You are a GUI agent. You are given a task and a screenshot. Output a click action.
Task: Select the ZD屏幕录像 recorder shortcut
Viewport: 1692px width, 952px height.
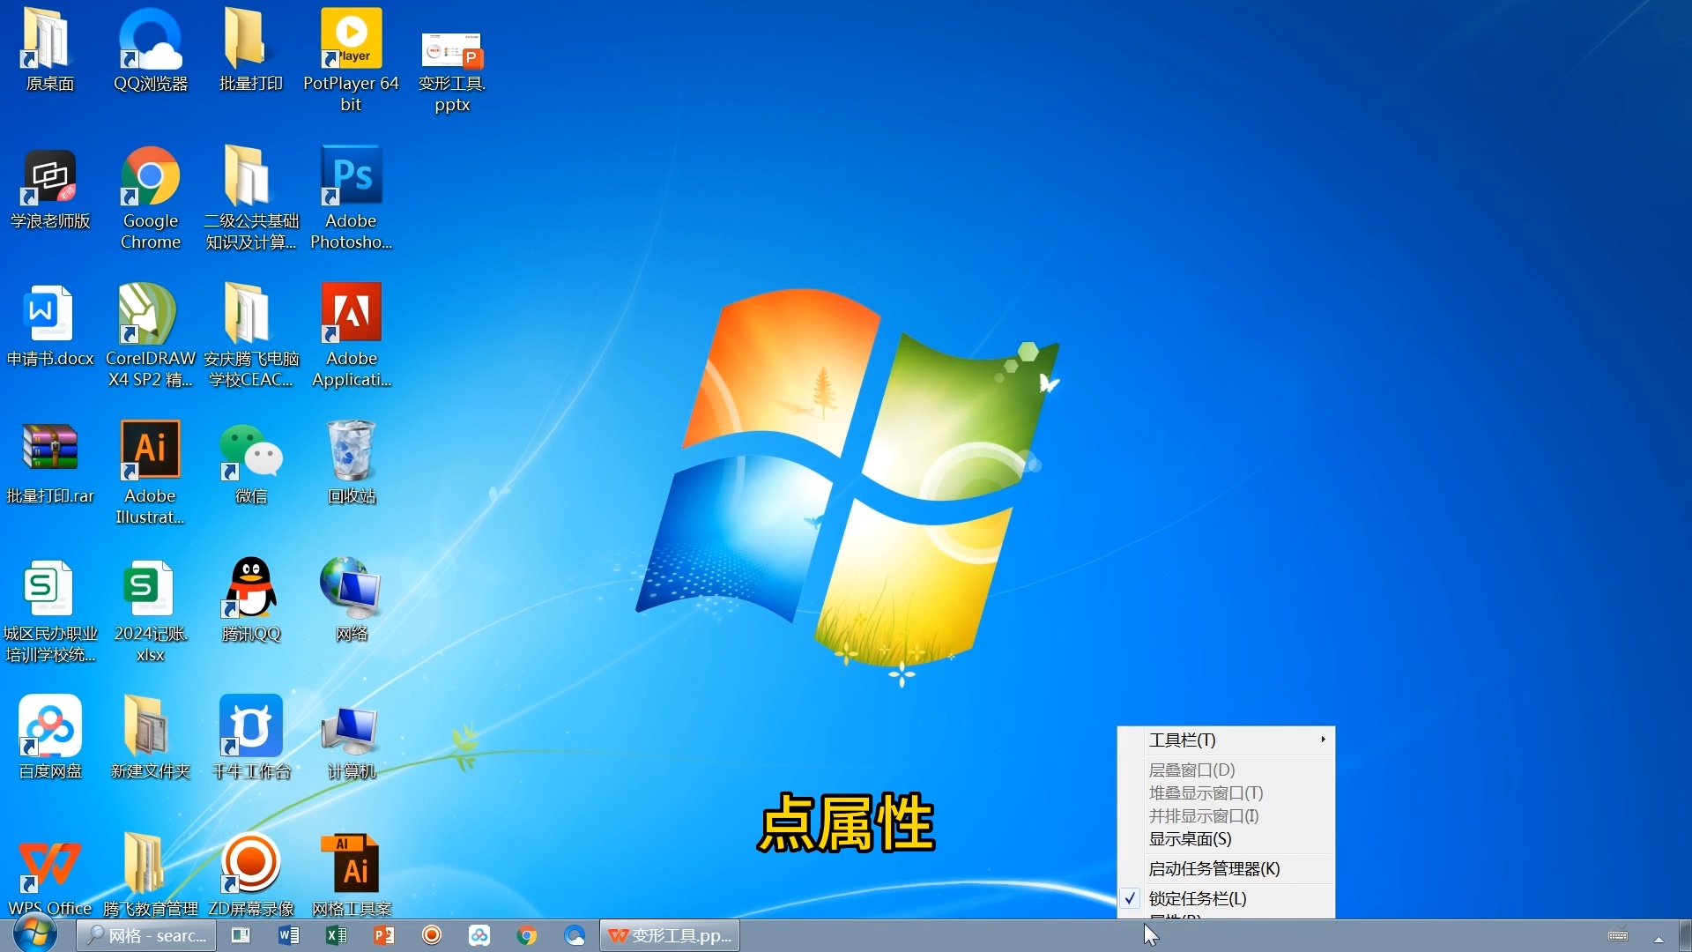click(x=251, y=875)
